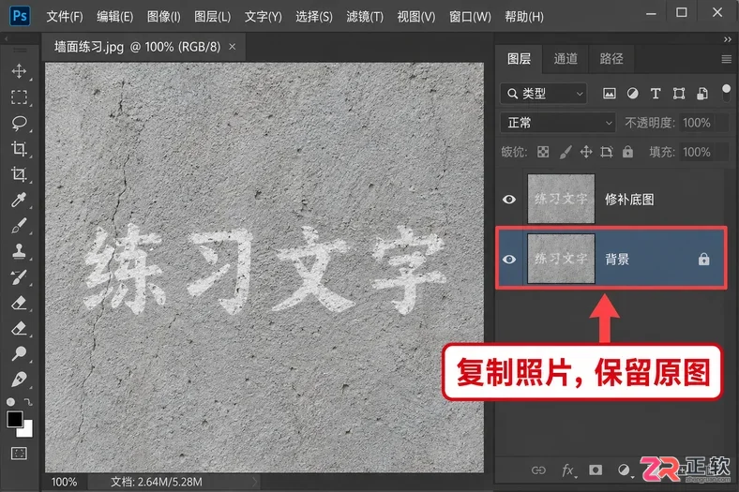Toggle lock image pixels brush icon

tap(566, 152)
